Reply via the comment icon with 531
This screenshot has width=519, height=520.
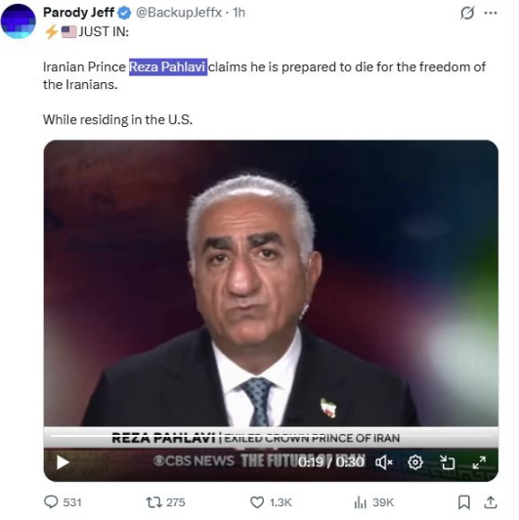[63, 502]
